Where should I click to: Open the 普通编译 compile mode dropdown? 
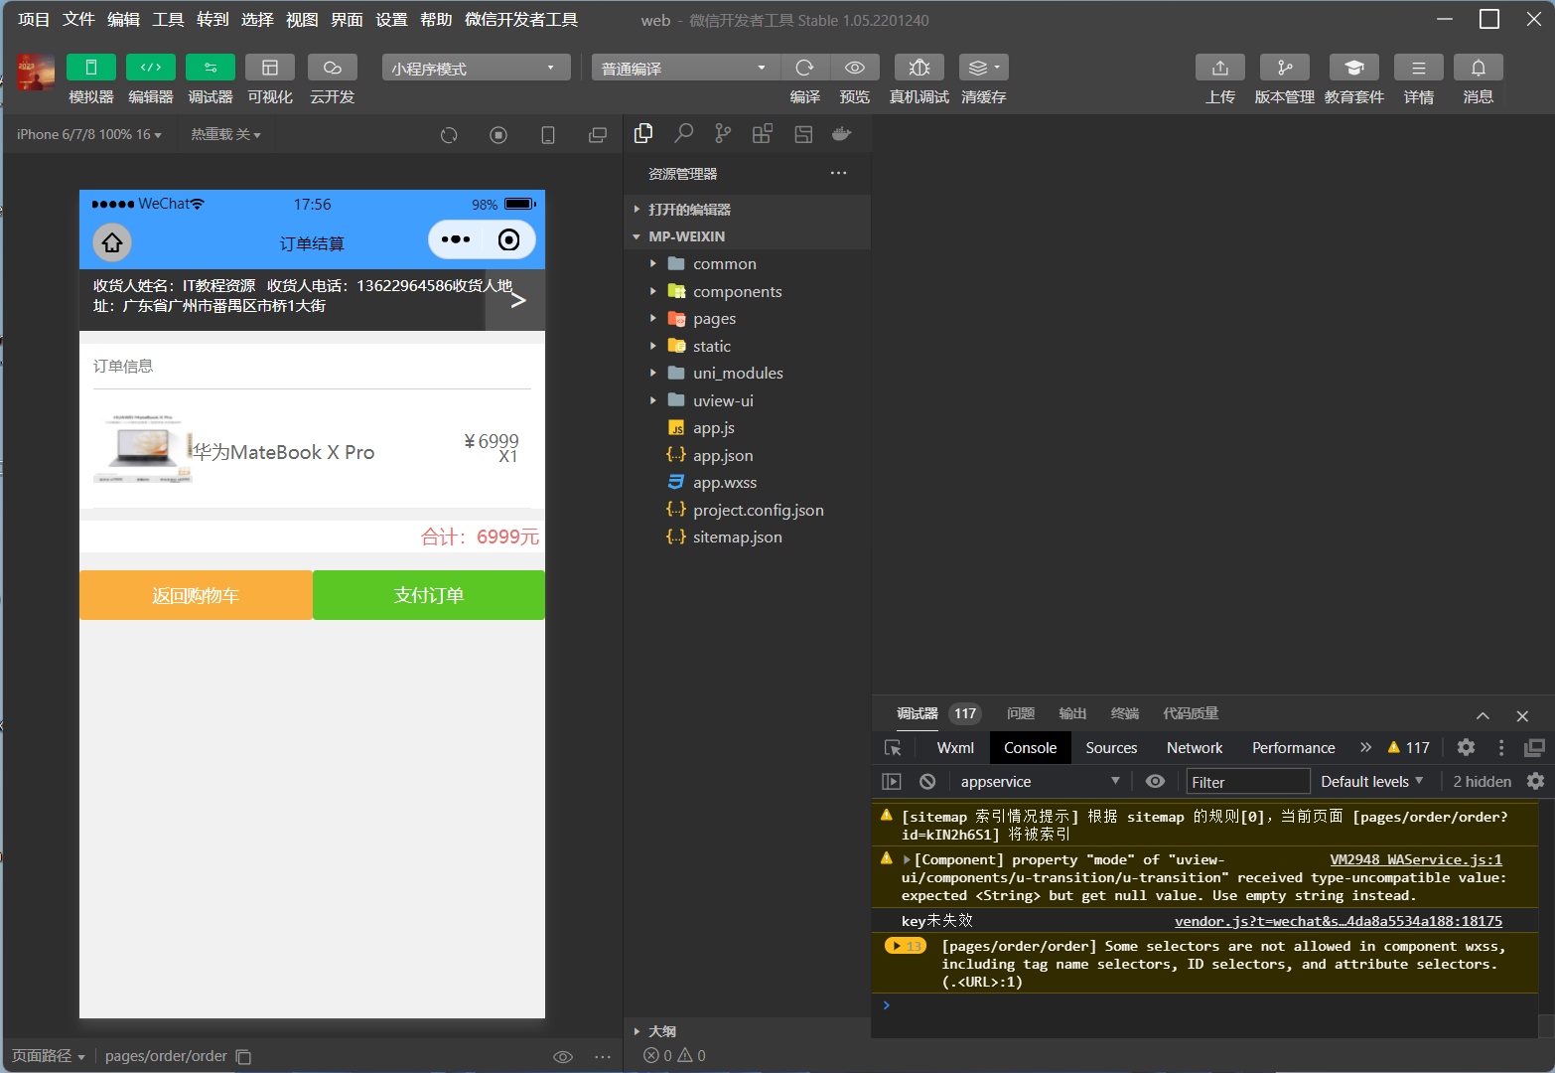point(685,68)
